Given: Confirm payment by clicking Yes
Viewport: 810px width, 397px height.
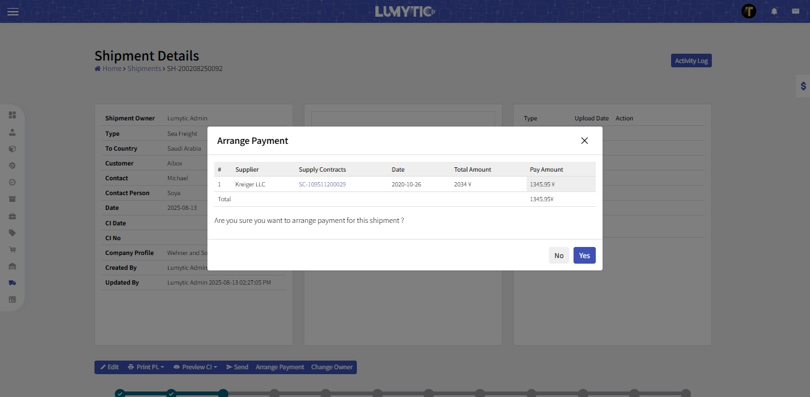Looking at the screenshot, I should click(x=584, y=255).
